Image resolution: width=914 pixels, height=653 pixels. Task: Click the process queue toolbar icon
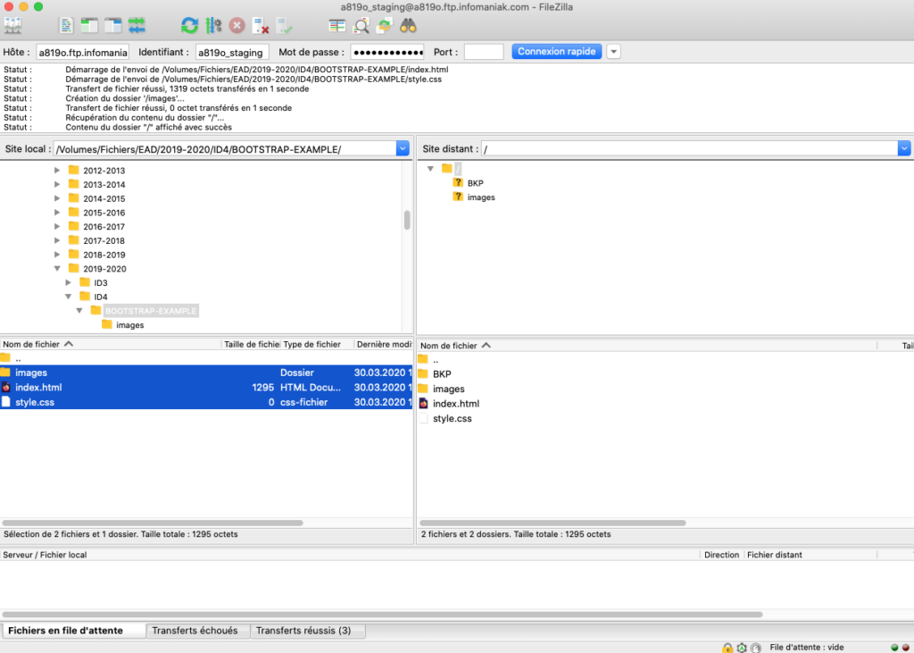pos(213,25)
